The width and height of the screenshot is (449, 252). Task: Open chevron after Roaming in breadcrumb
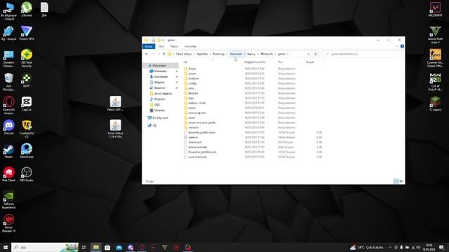(227, 54)
